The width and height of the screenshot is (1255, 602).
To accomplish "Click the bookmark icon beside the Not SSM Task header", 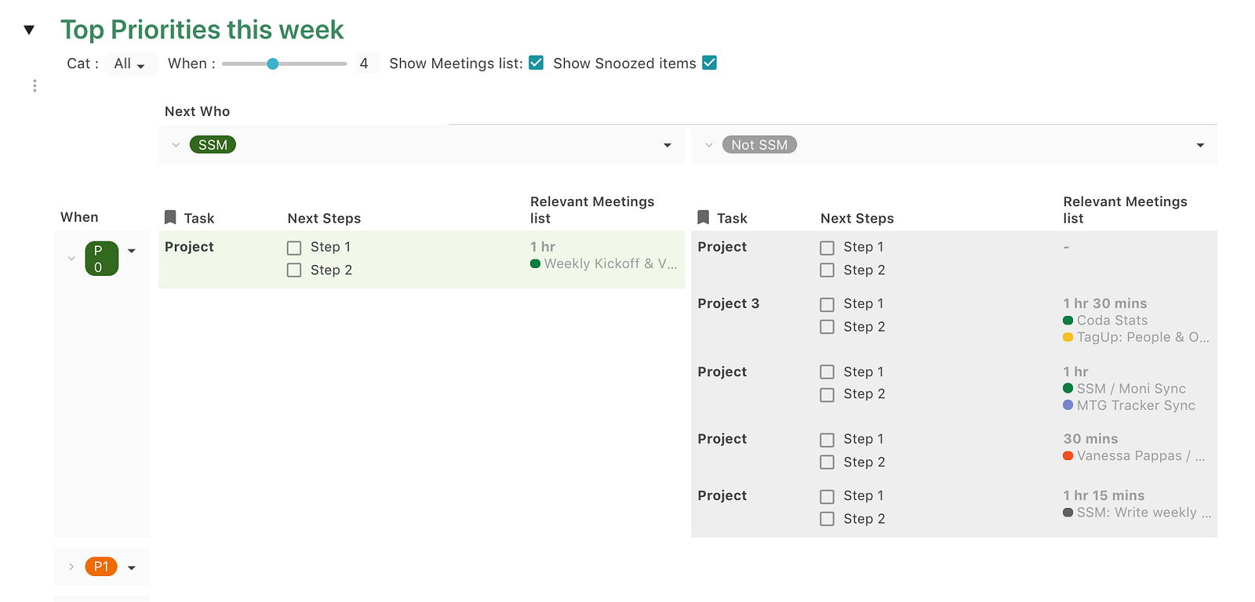I will pyautogui.click(x=704, y=217).
